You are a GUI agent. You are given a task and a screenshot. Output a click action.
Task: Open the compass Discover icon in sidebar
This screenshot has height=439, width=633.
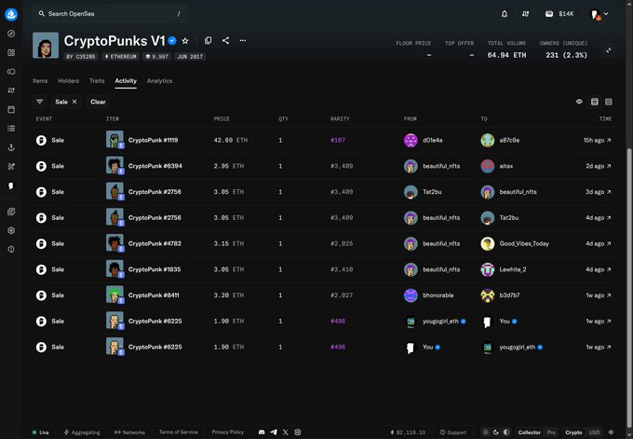(x=11, y=34)
